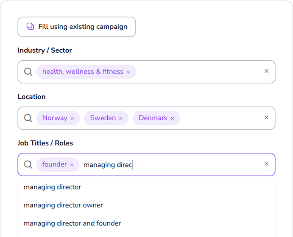Click Fill using existing campaign button

click(77, 27)
